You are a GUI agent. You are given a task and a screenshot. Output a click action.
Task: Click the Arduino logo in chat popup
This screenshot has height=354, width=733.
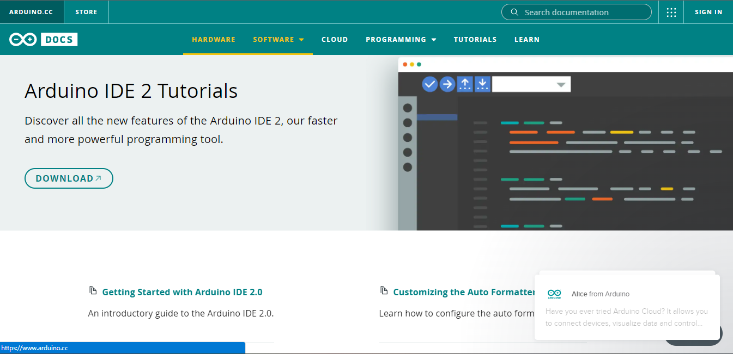coord(554,294)
